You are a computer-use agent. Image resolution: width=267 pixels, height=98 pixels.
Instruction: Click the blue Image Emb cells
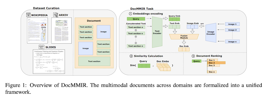(193, 27)
